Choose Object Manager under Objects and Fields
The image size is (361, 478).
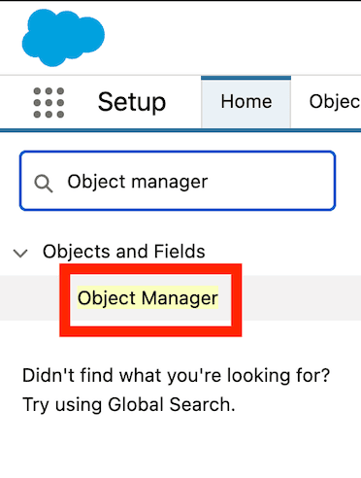click(x=148, y=298)
